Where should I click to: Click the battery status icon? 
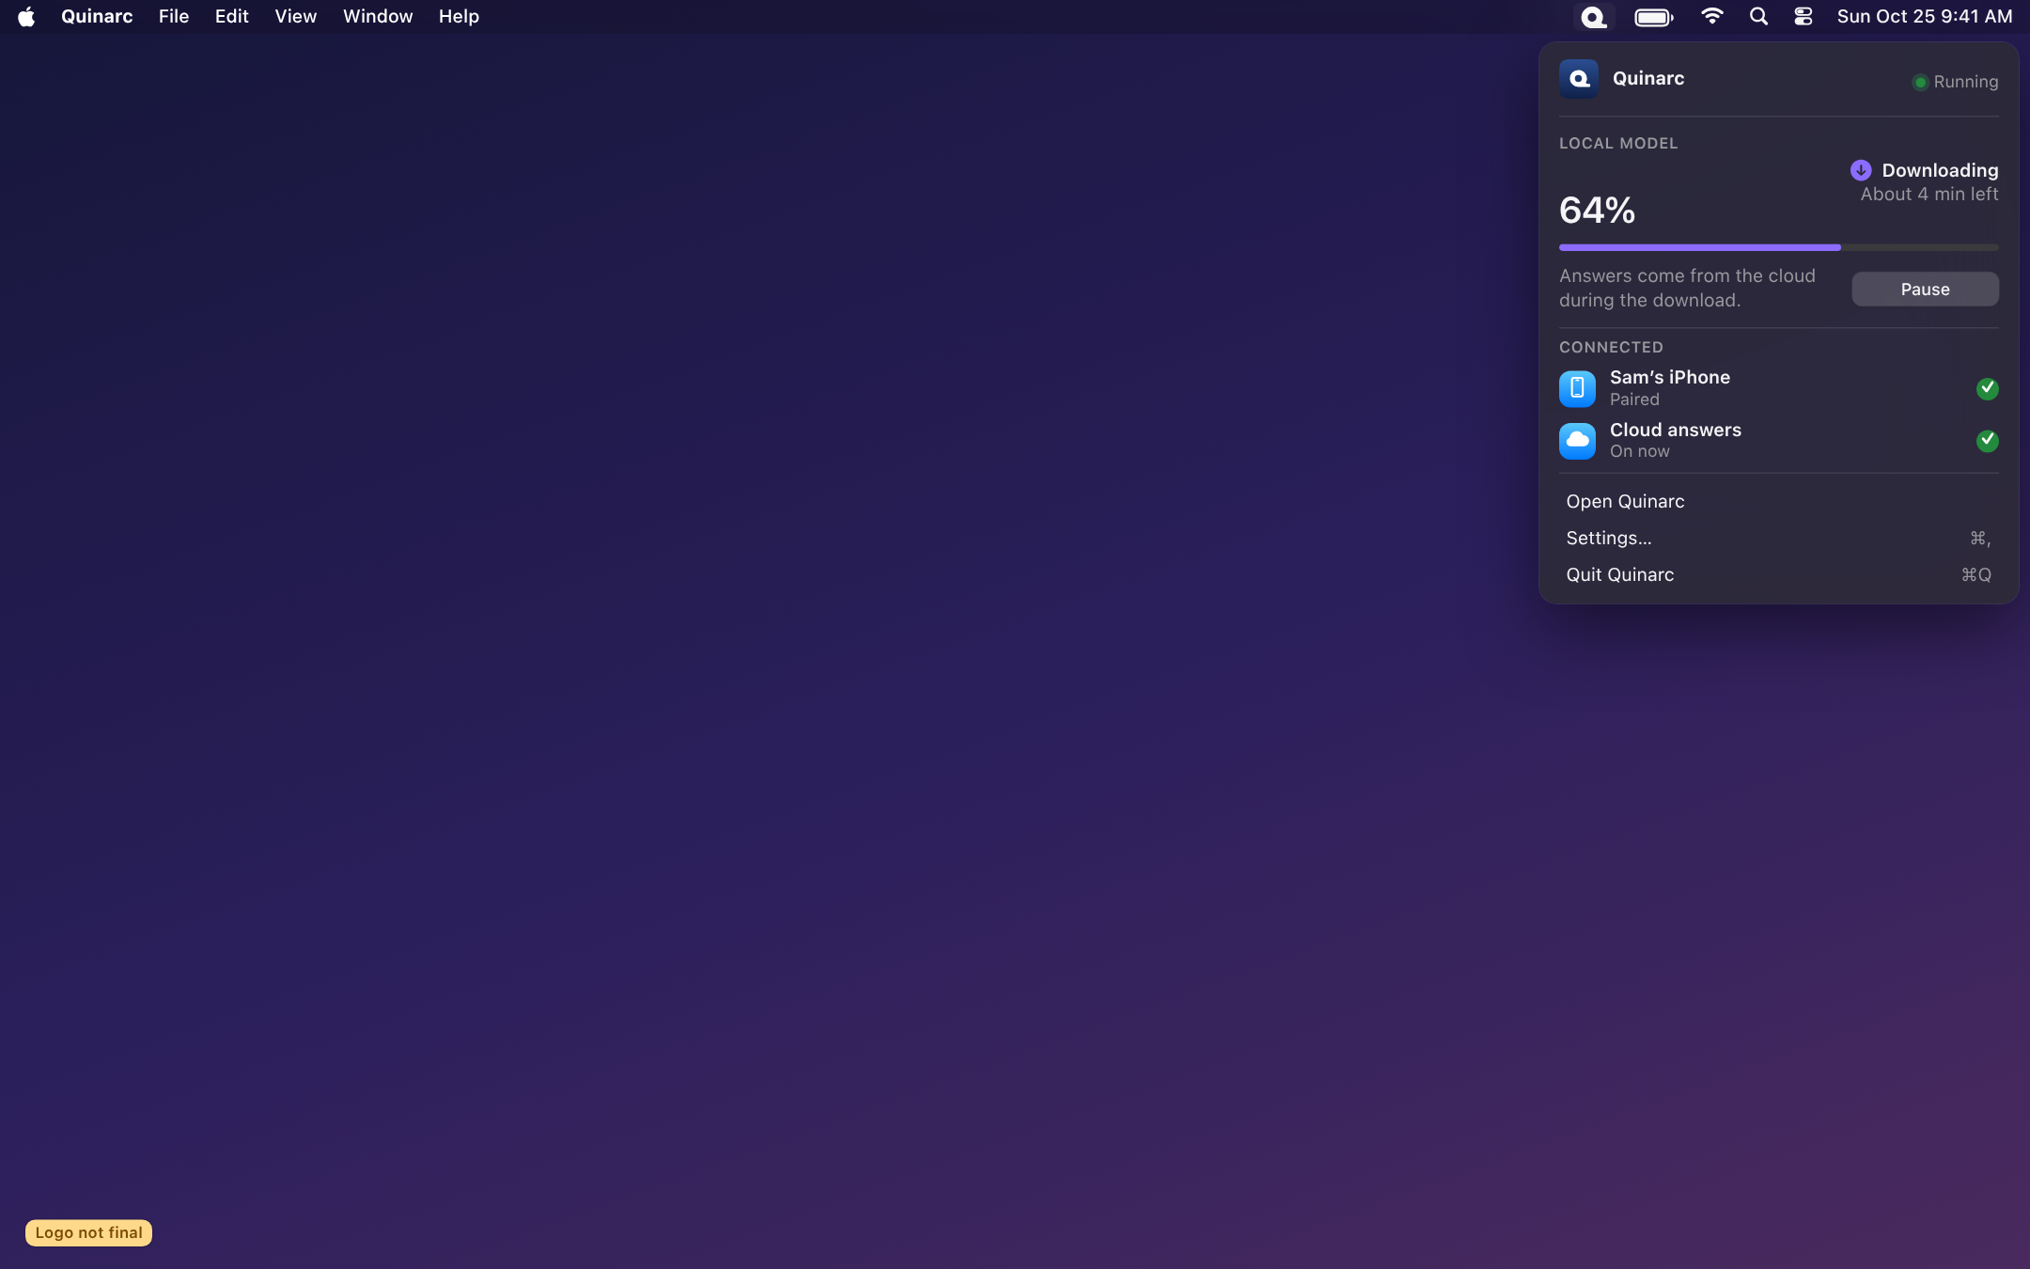point(1653,17)
